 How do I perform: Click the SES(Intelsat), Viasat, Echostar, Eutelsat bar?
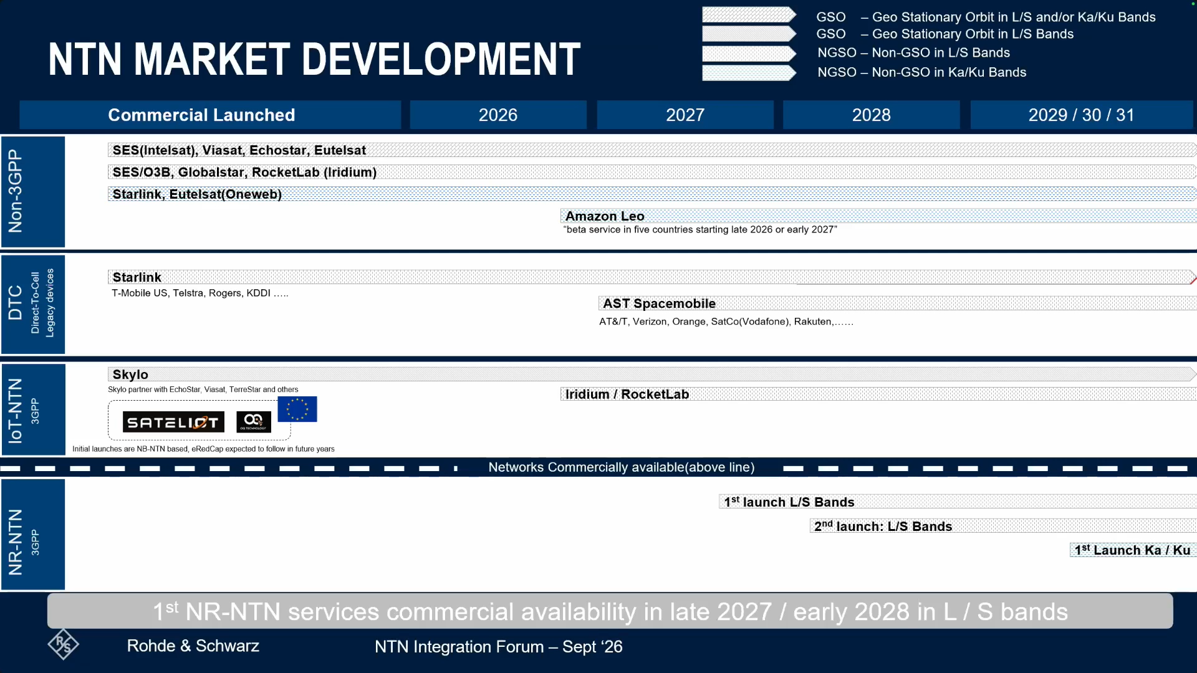coord(652,150)
